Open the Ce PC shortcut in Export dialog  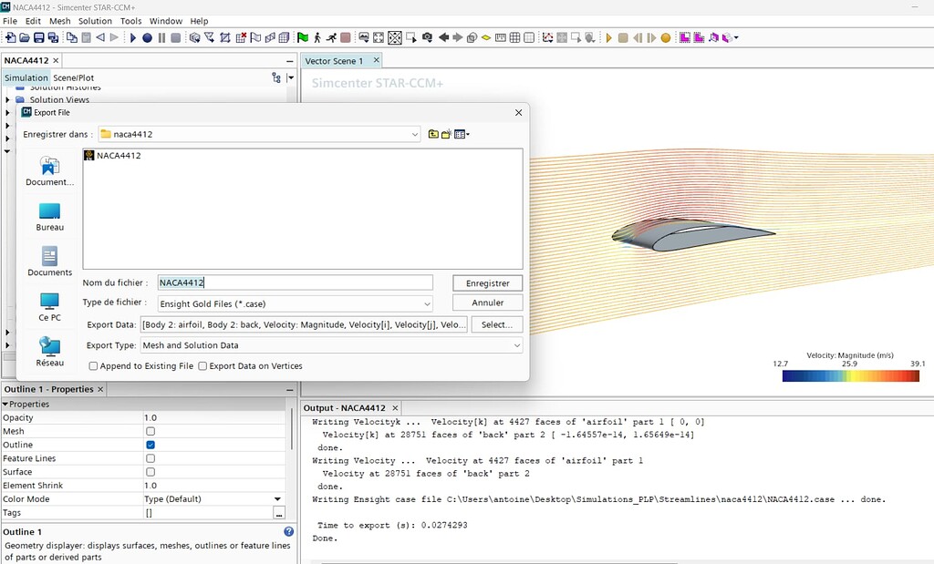click(49, 307)
